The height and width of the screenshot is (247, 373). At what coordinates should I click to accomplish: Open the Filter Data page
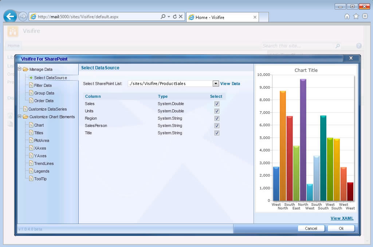[x=43, y=85]
